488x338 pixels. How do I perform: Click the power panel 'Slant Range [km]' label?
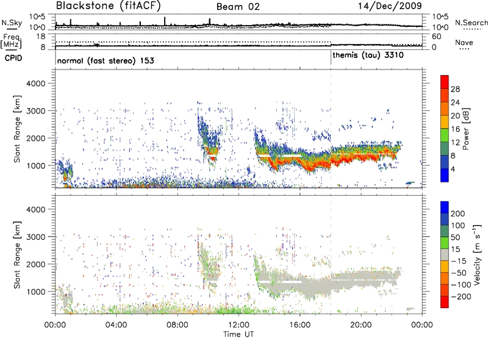point(17,129)
